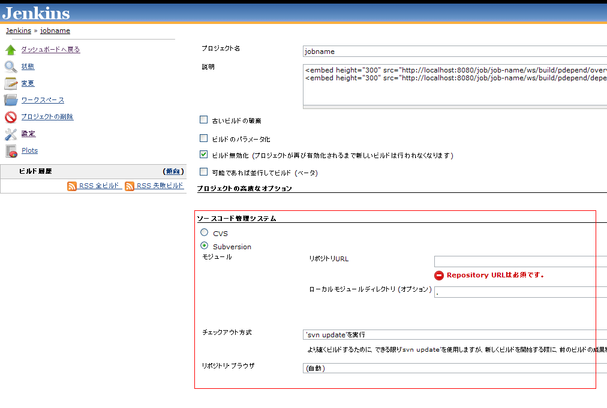This screenshot has height=408, width=607.
Task: Click the Jenkins logo in header
Action: point(36,13)
